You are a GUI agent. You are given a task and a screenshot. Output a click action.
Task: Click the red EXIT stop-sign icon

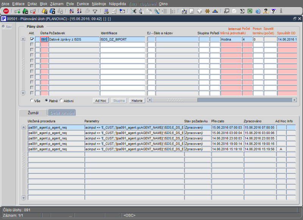pyautogui.click(x=6, y=11)
